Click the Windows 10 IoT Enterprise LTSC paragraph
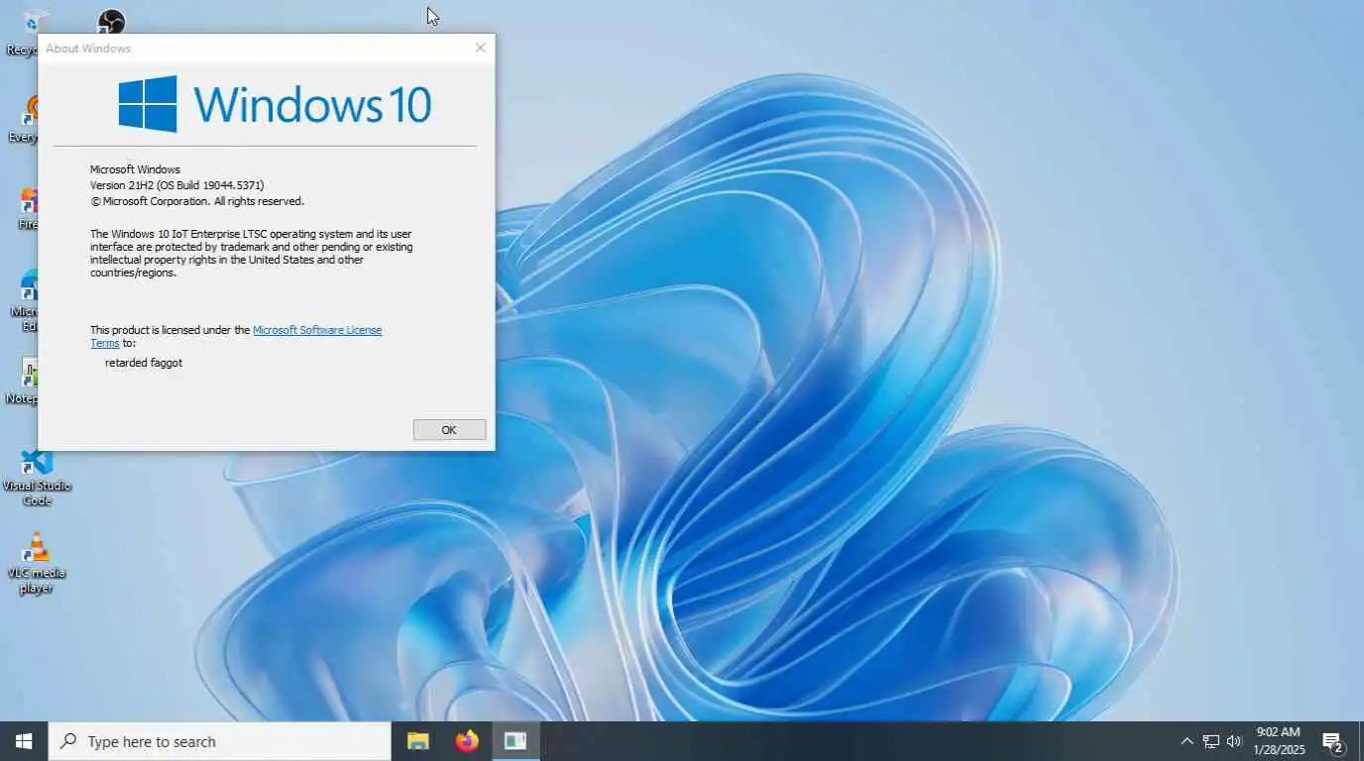 252,254
